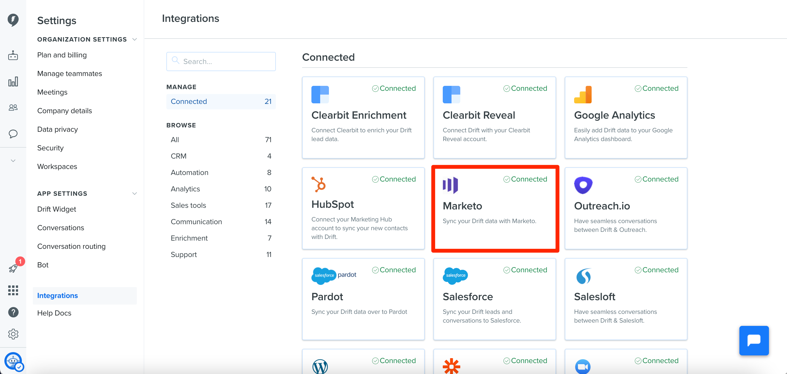Click the Outreach.io logo icon

point(583,185)
